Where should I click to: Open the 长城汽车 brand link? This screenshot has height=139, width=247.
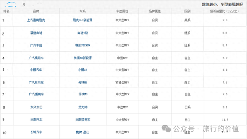click(x=36, y=132)
